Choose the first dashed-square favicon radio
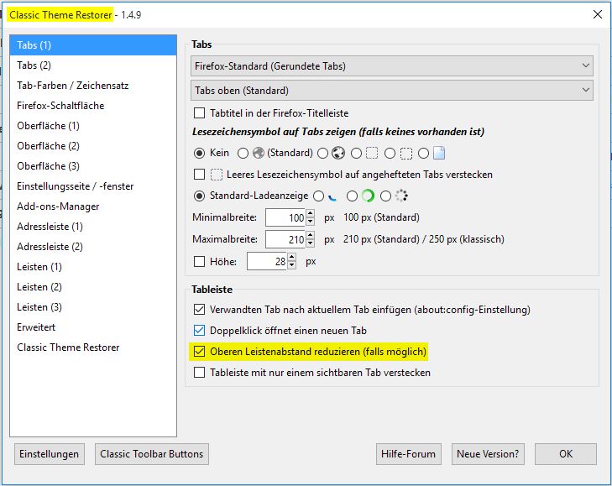Image resolution: width=612 pixels, height=486 pixels. (356, 153)
